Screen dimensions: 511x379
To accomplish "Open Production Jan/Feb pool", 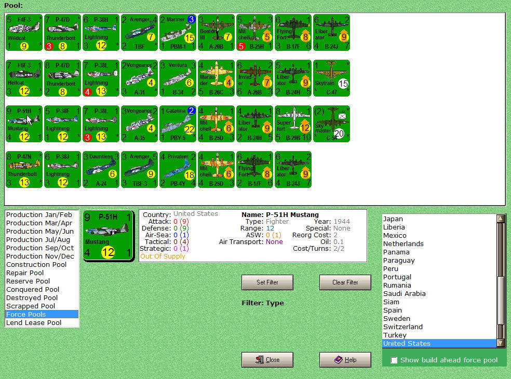I will click(42, 215).
